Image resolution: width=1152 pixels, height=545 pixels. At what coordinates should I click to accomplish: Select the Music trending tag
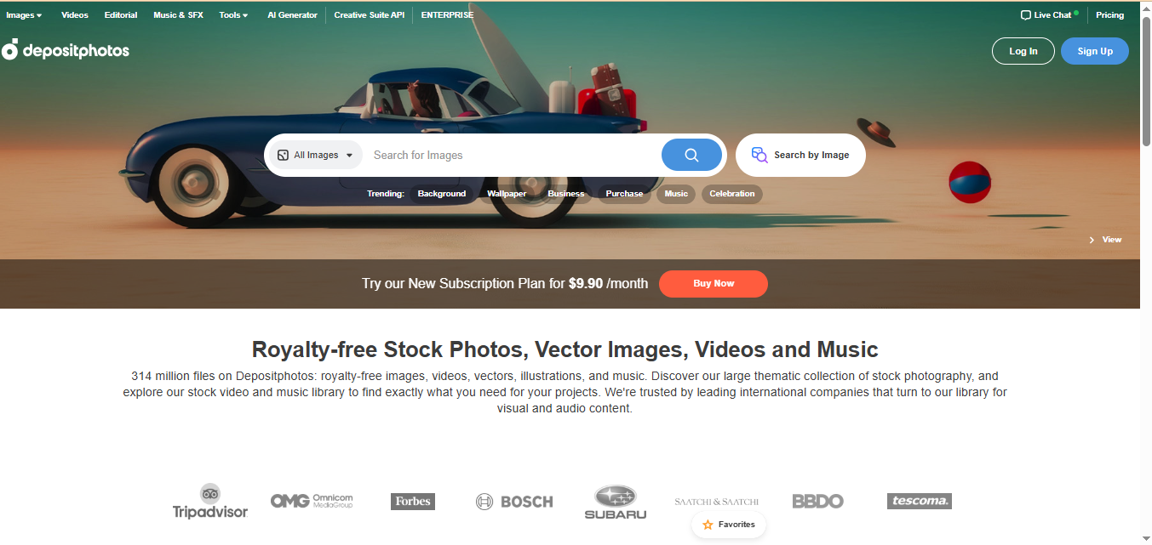[676, 194]
